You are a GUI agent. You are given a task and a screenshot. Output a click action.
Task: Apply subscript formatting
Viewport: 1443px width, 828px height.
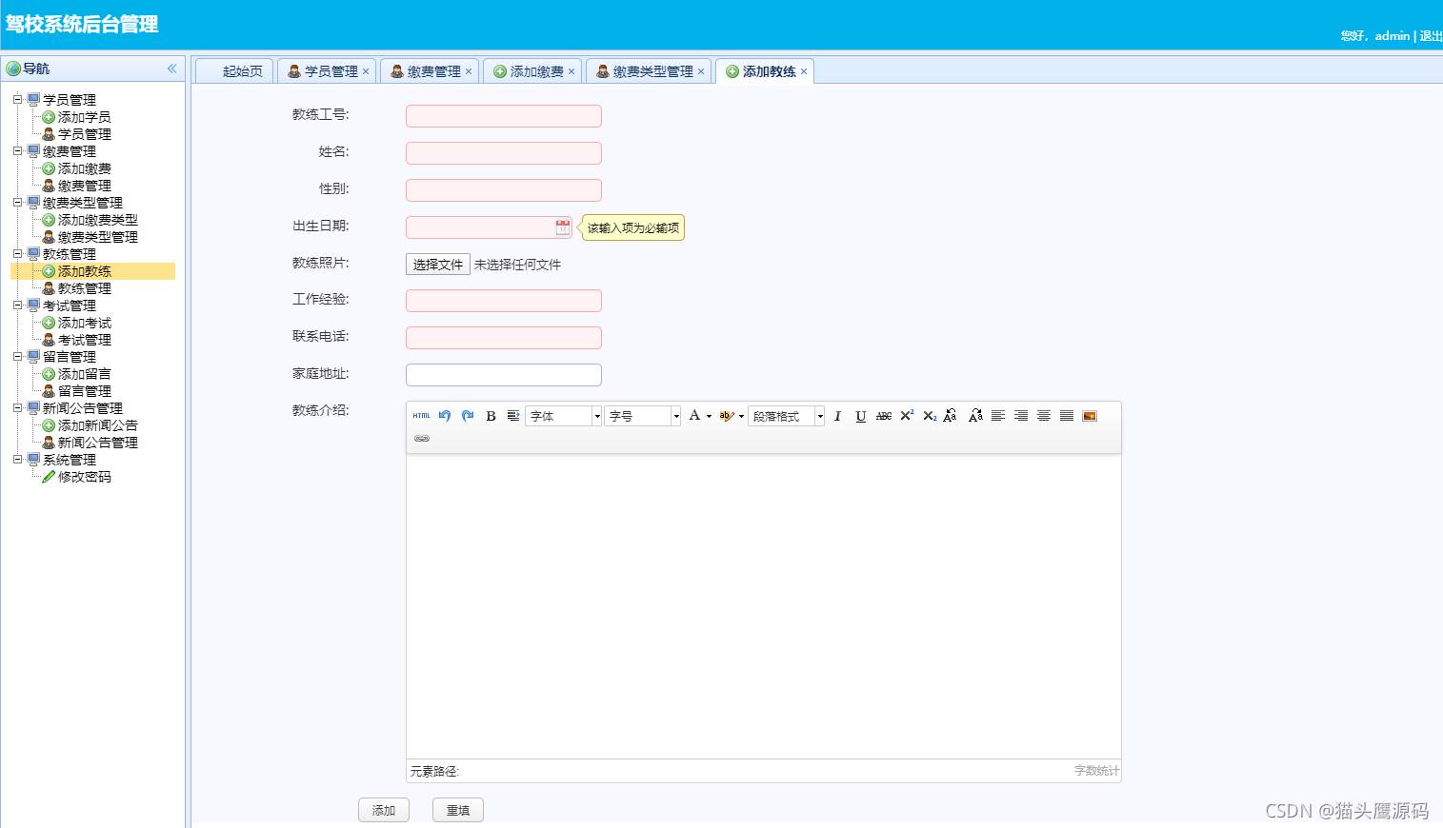point(930,416)
